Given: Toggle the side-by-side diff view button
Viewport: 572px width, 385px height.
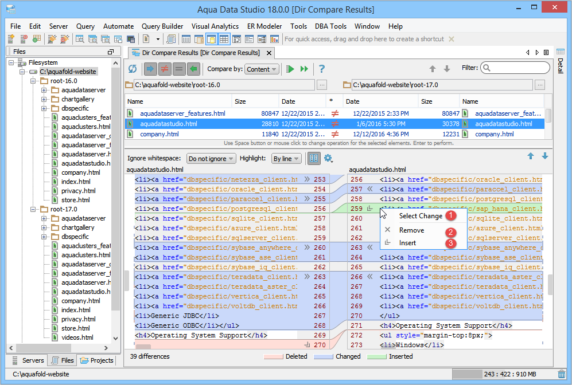Looking at the screenshot, I should click(x=314, y=159).
